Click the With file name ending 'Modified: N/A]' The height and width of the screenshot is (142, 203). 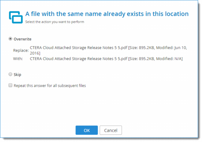pos(106,59)
